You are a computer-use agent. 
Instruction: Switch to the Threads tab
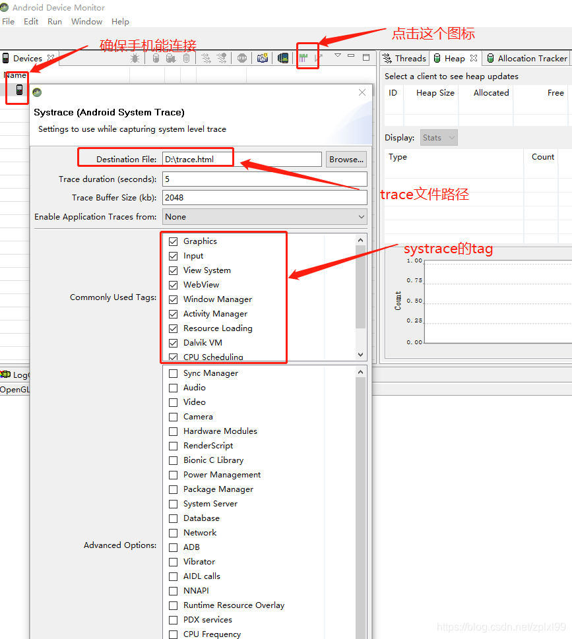[x=404, y=58]
